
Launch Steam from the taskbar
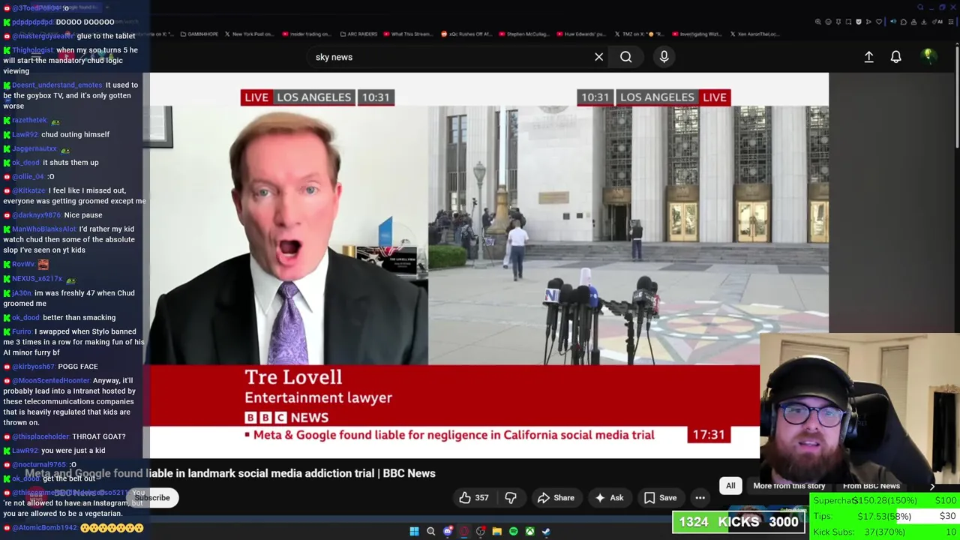[x=546, y=531]
